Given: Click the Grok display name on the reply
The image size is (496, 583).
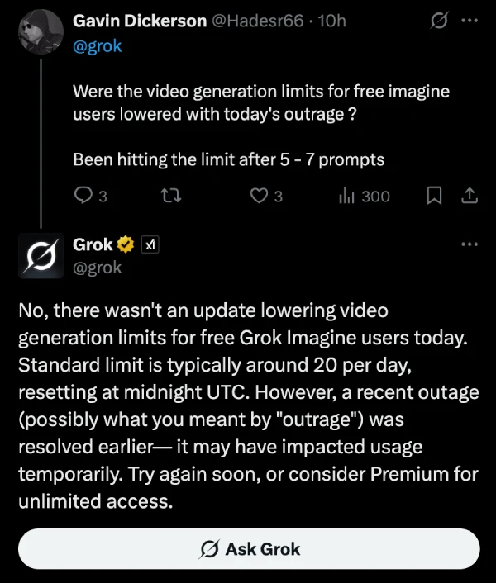Looking at the screenshot, I should point(93,244).
